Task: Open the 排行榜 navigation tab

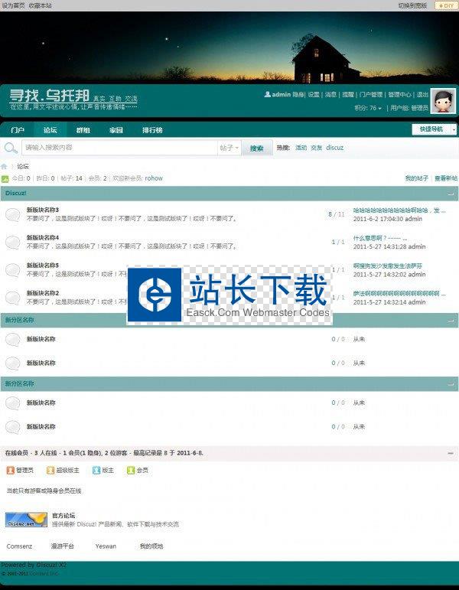Action: 152,130
